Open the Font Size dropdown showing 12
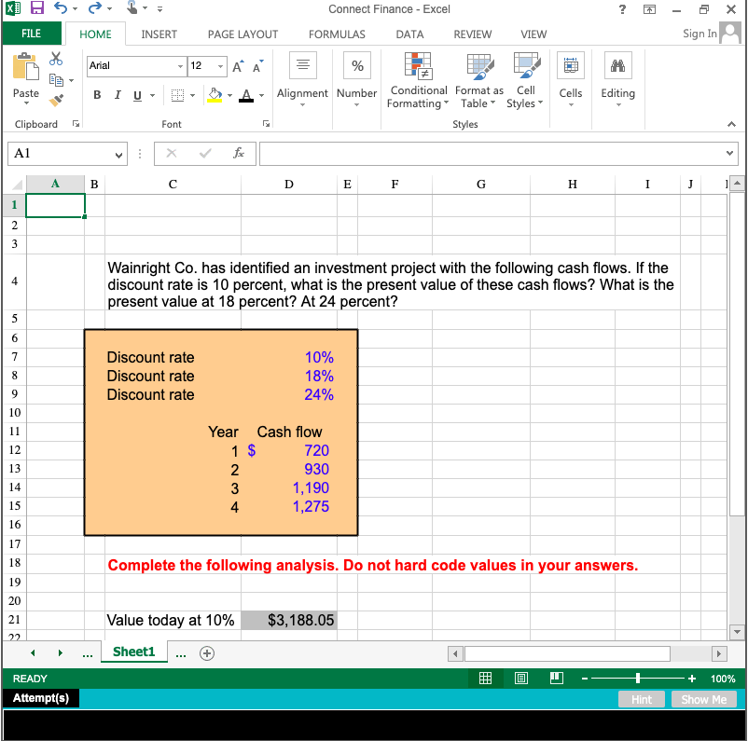This screenshot has width=748, height=741. [x=207, y=66]
